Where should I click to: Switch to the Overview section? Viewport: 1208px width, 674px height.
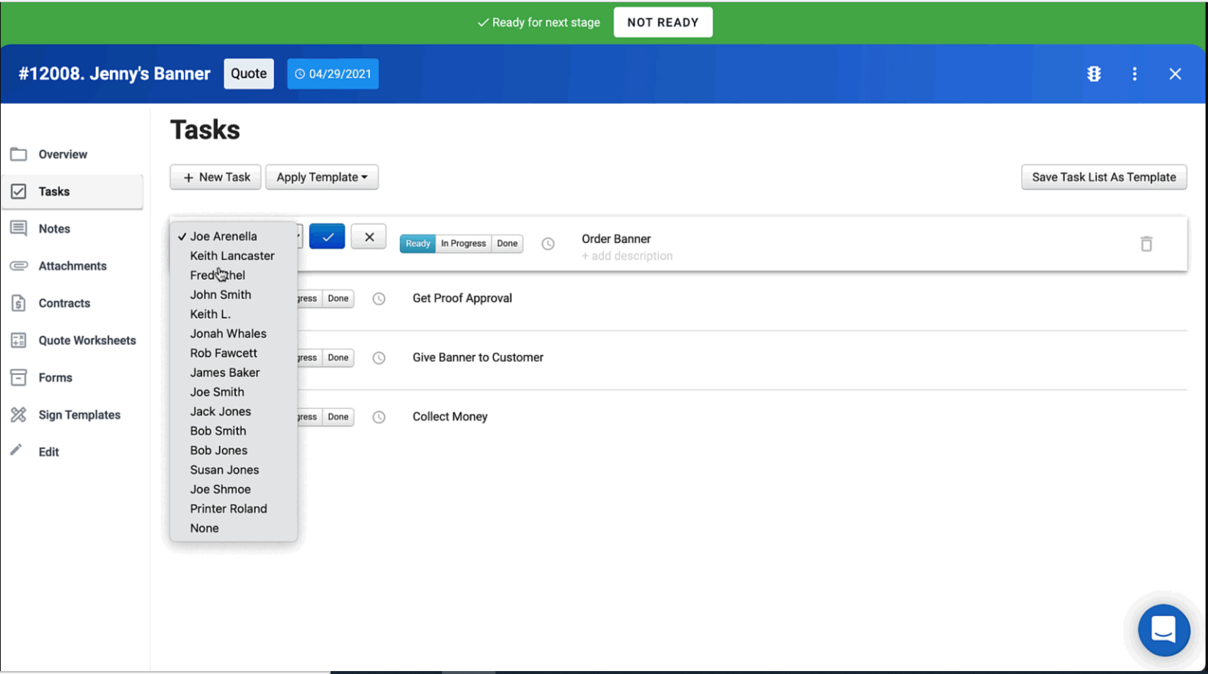tap(62, 154)
